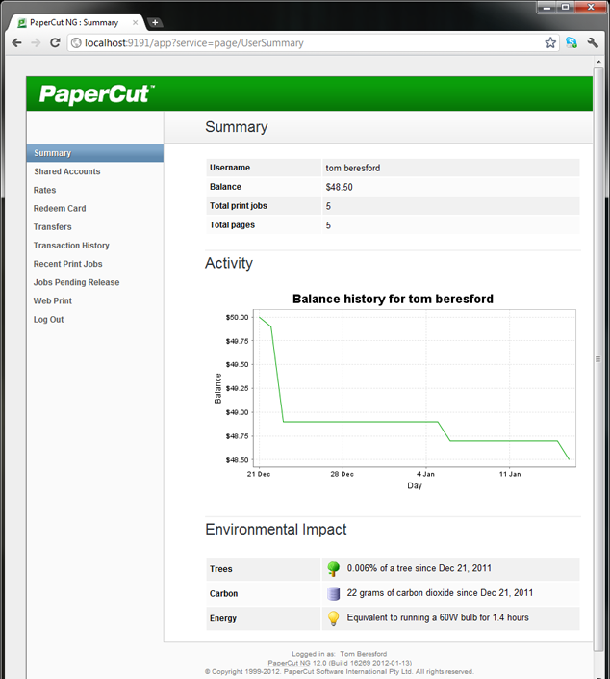Click the carbon cylinder icon in the Carbon row
The image size is (610, 679).
[x=334, y=593]
